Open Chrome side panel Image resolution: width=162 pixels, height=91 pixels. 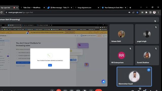150,12
